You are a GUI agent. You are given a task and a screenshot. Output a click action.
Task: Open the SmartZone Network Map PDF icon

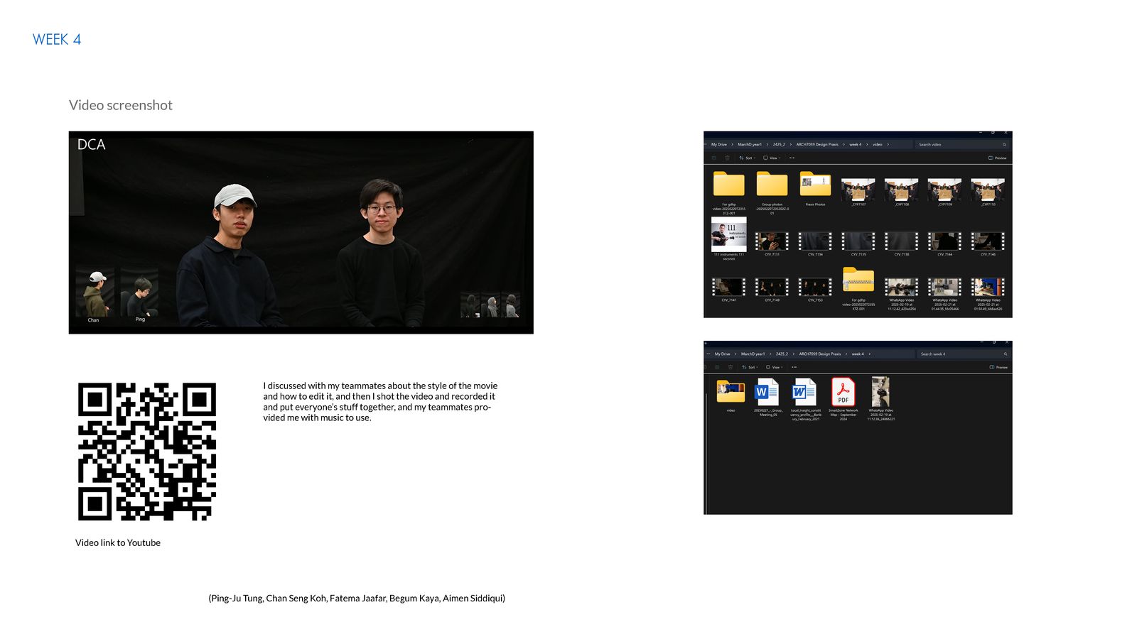coord(844,392)
